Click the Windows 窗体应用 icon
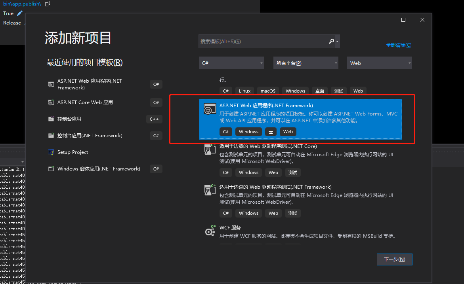This screenshot has width=464, height=284. [x=51, y=169]
